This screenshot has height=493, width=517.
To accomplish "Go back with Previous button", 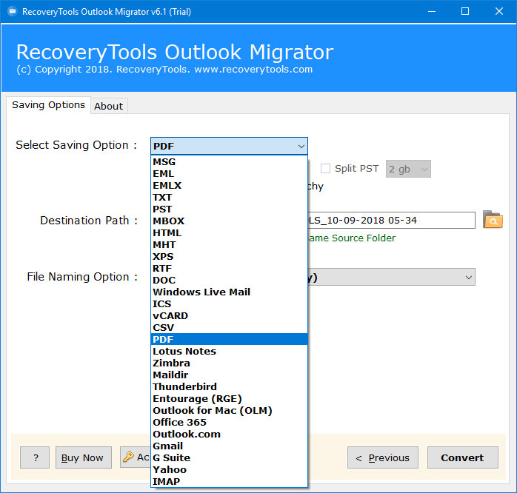I will (x=383, y=457).
